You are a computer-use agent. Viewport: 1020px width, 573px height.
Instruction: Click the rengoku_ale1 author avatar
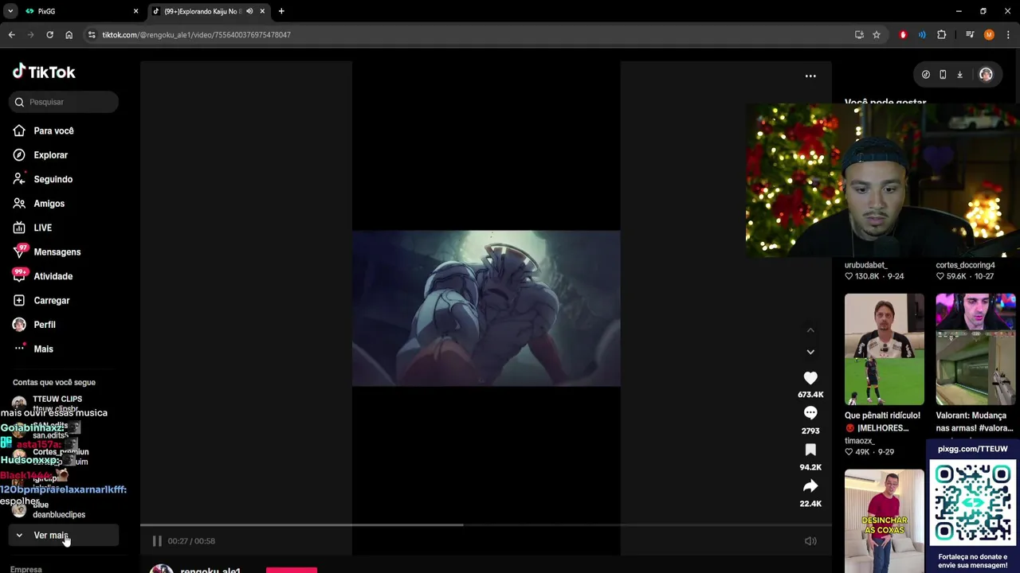[x=162, y=568]
